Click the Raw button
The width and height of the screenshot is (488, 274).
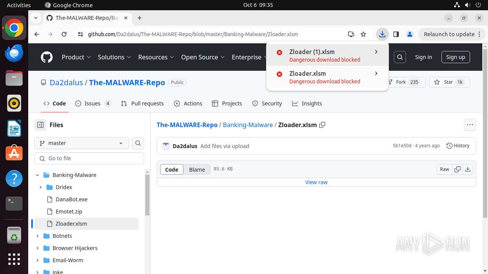coord(445,169)
